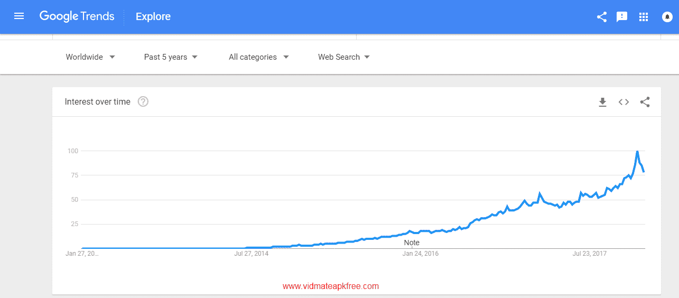The height and width of the screenshot is (298, 679).
Task: Click the Jan 24, 2016 axis label
Action: tap(420, 254)
